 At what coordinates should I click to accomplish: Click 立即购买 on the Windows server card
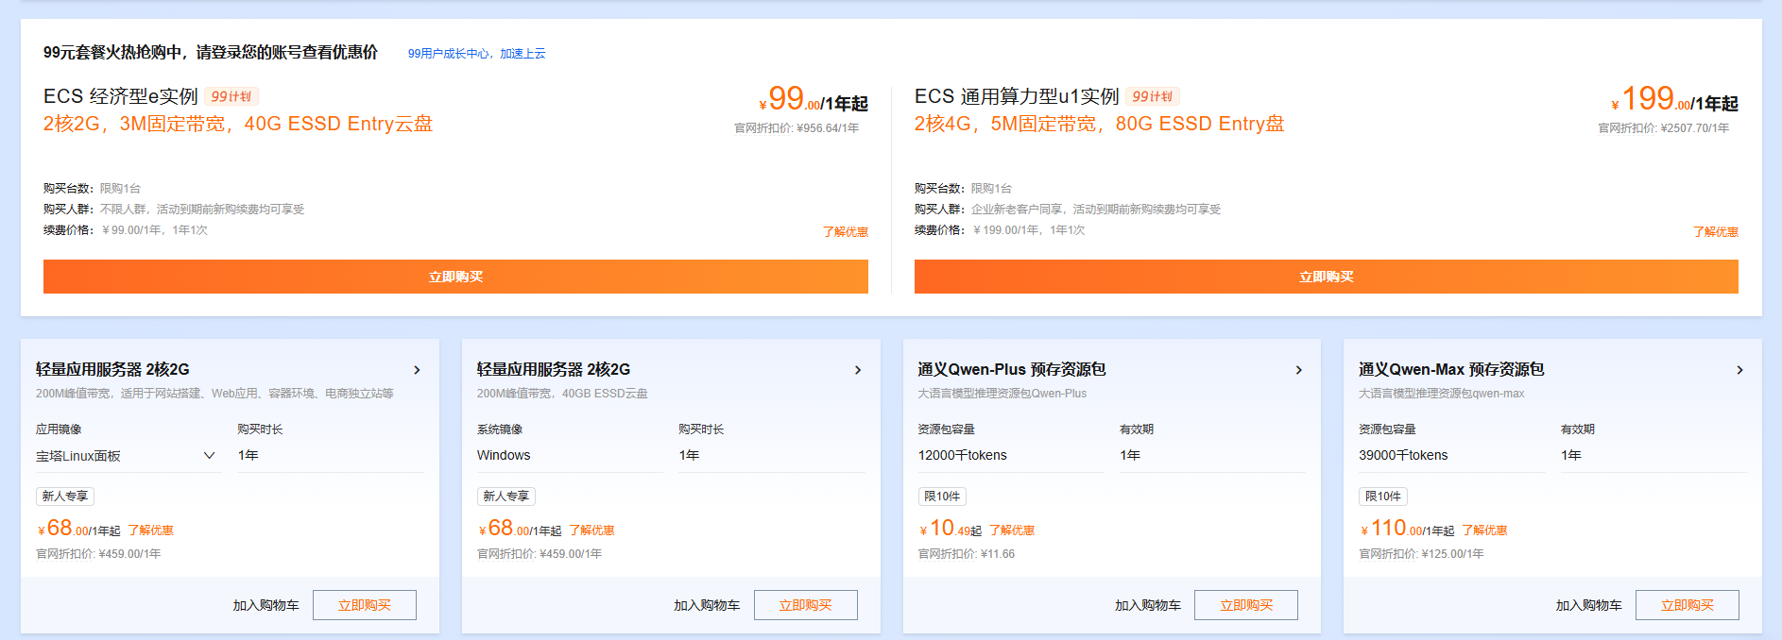pos(805,605)
